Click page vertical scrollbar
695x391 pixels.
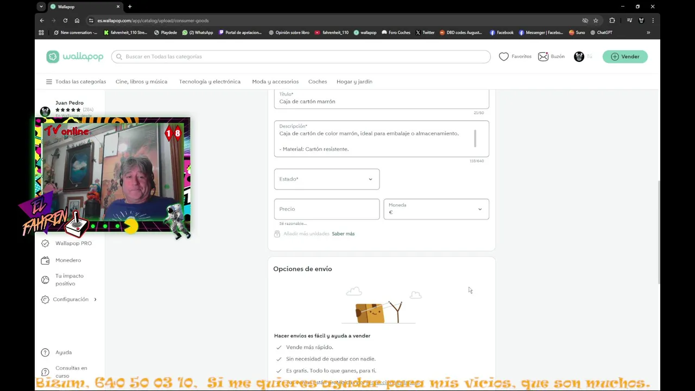[x=660, y=231]
